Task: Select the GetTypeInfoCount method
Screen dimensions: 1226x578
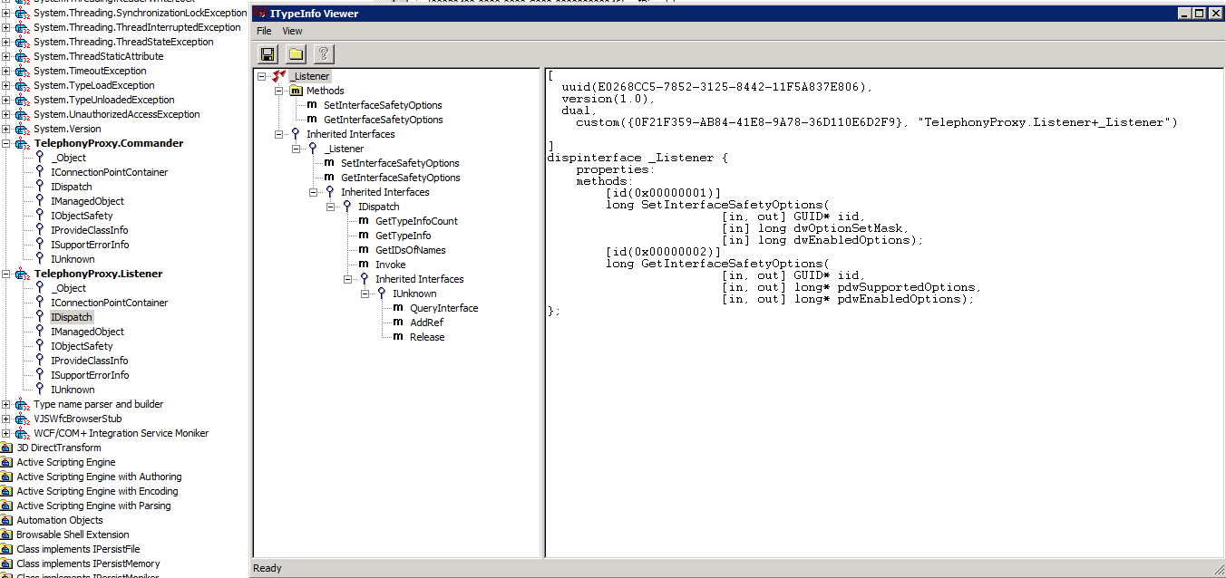Action: click(416, 221)
